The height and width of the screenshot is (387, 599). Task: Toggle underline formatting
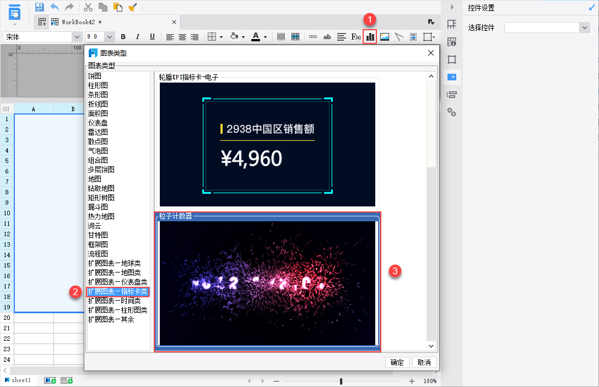(152, 37)
